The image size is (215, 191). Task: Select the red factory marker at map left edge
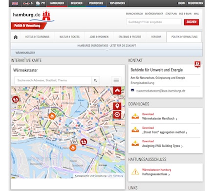16,99
